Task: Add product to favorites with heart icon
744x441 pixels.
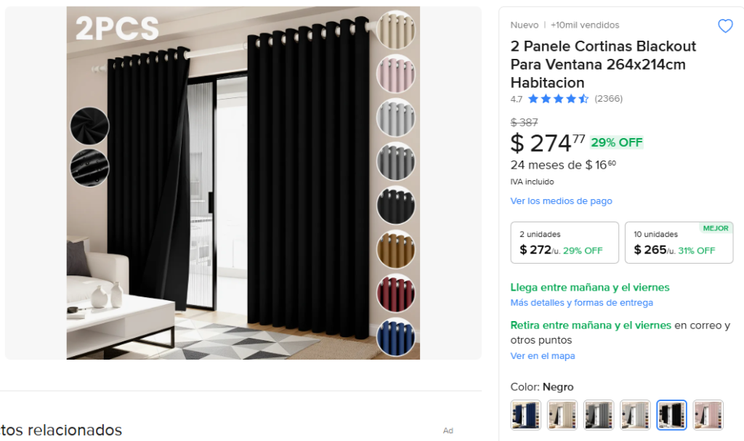Action: point(725,25)
